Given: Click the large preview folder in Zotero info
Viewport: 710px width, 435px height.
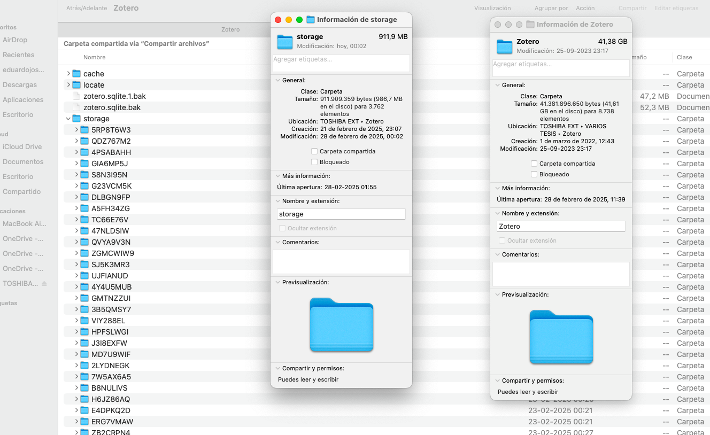Looking at the screenshot, I should pos(561,337).
